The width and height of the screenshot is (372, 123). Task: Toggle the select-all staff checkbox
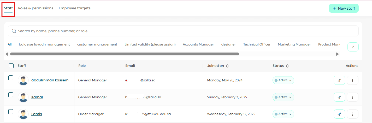11,66
